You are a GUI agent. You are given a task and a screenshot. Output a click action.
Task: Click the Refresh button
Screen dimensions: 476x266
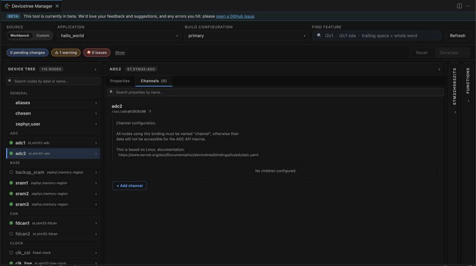(457, 35)
